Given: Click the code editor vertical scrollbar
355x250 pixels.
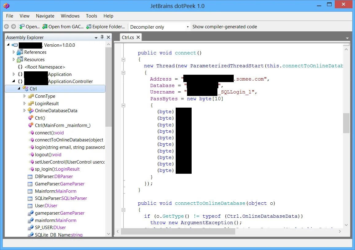Looking at the screenshot, I should tap(346, 123).
